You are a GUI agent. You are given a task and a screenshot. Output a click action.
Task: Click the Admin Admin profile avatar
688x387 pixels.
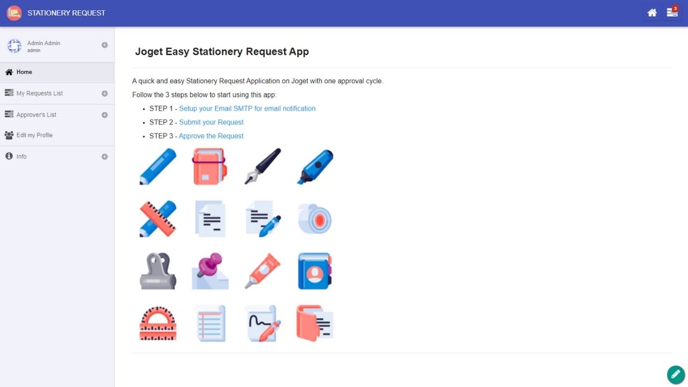[x=14, y=46]
